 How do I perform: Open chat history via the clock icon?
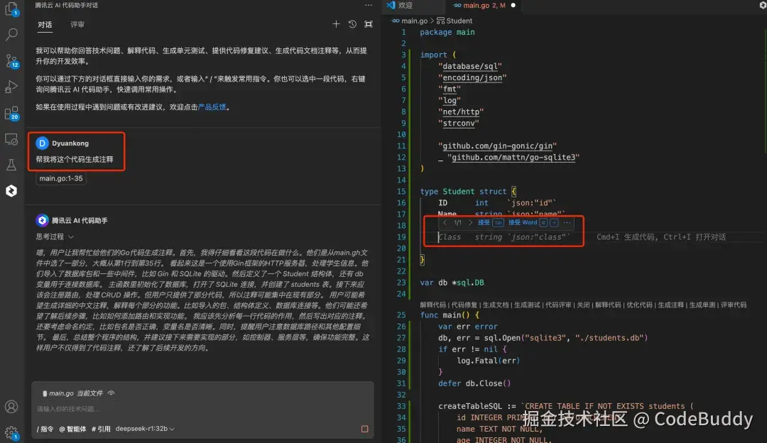[352, 23]
